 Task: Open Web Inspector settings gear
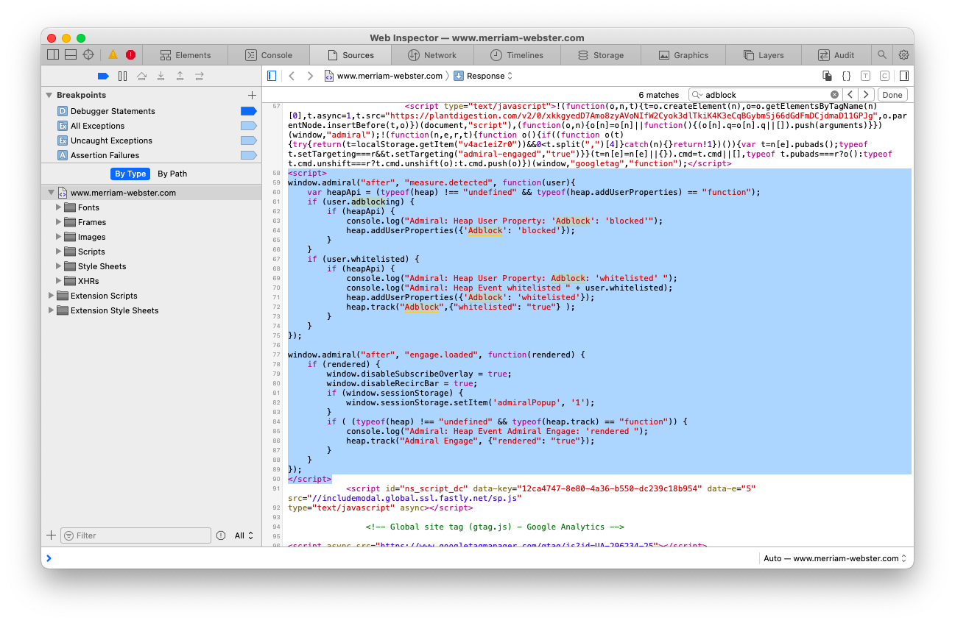(x=903, y=54)
